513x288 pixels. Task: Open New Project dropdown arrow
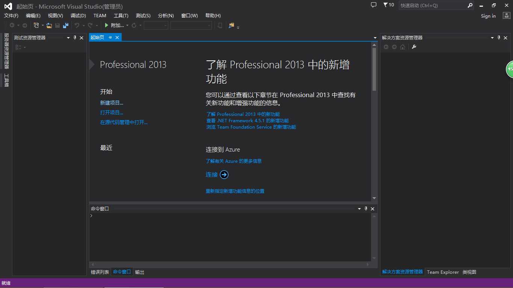coord(43,25)
